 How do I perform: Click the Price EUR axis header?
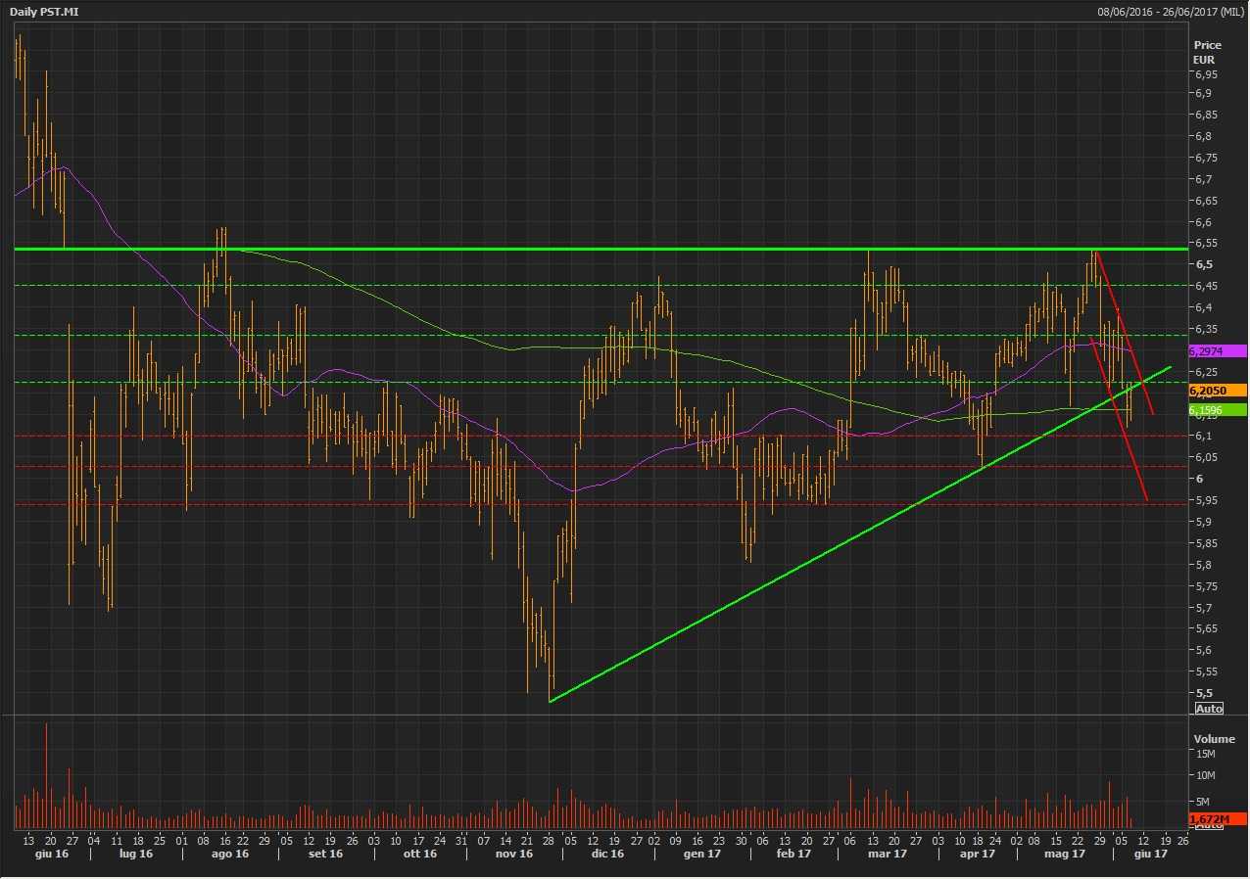click(1207, 52)
